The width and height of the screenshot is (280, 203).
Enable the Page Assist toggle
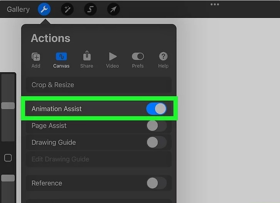click(157, 126)
